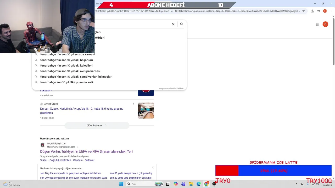Select suggestion 'fenerbahçe'nin son 10 yıldaki avrupa karnesi'
This screenshot has width=335, height=188.
coord(70,71)
